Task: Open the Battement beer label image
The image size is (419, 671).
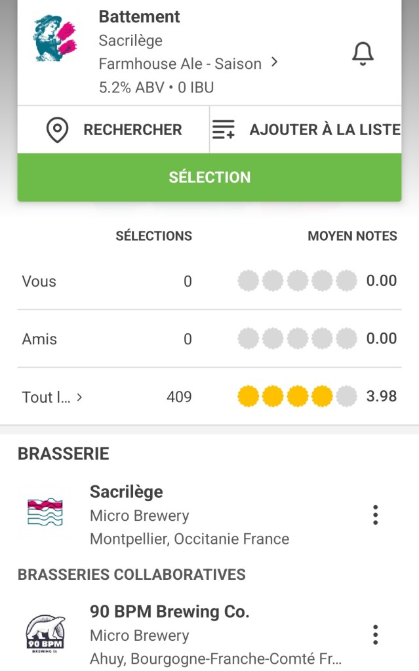Action: 55,41
